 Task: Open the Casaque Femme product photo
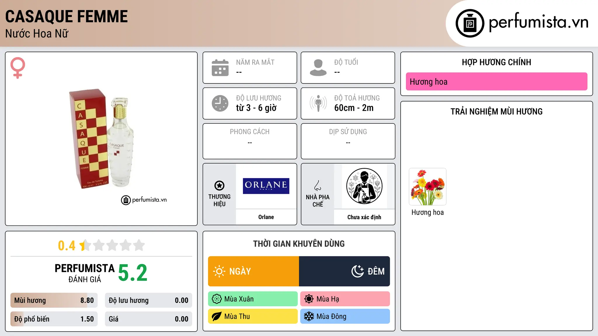click(101, 139)
